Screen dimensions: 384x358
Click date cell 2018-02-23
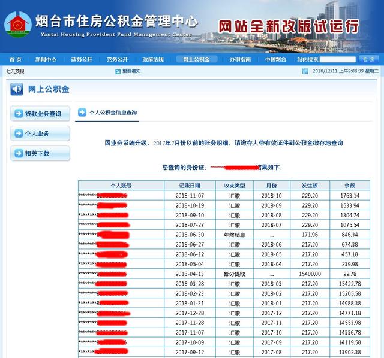click(190, 293)
